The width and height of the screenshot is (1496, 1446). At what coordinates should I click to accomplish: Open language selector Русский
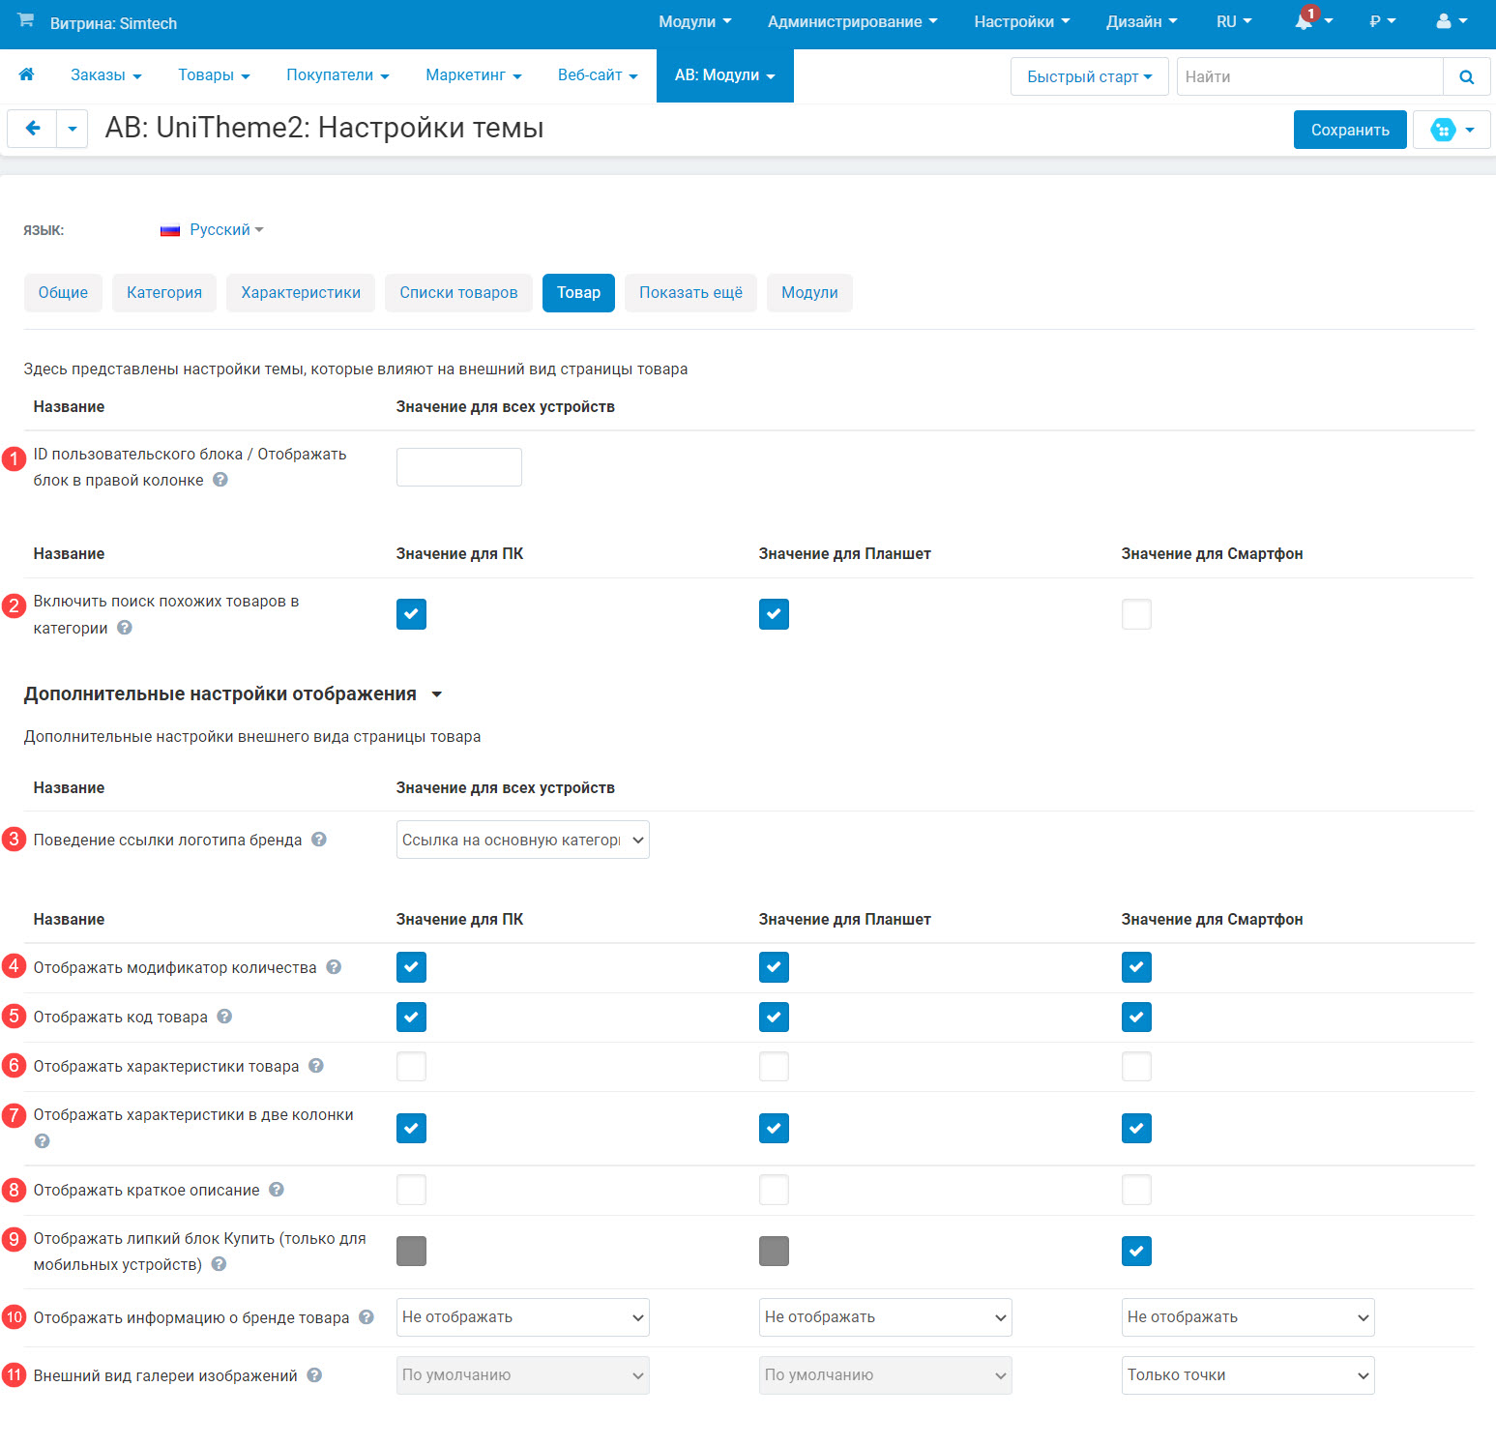226,230
